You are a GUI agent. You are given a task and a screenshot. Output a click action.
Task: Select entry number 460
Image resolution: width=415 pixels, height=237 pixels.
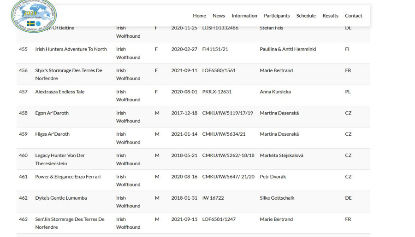[24, 156]
